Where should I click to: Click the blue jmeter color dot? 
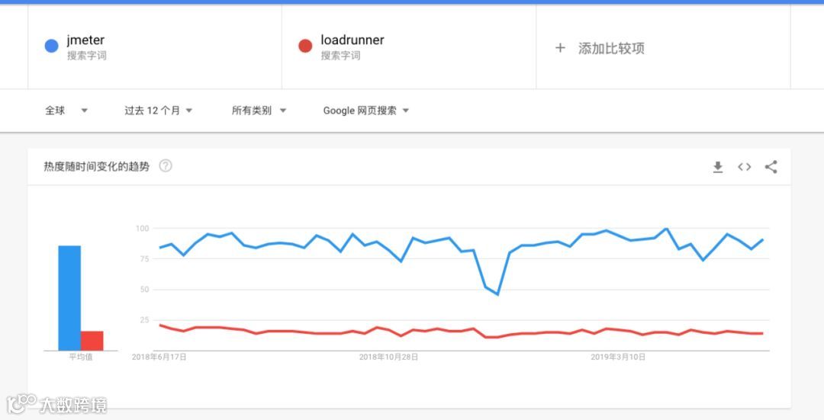[x=52, y=46]
